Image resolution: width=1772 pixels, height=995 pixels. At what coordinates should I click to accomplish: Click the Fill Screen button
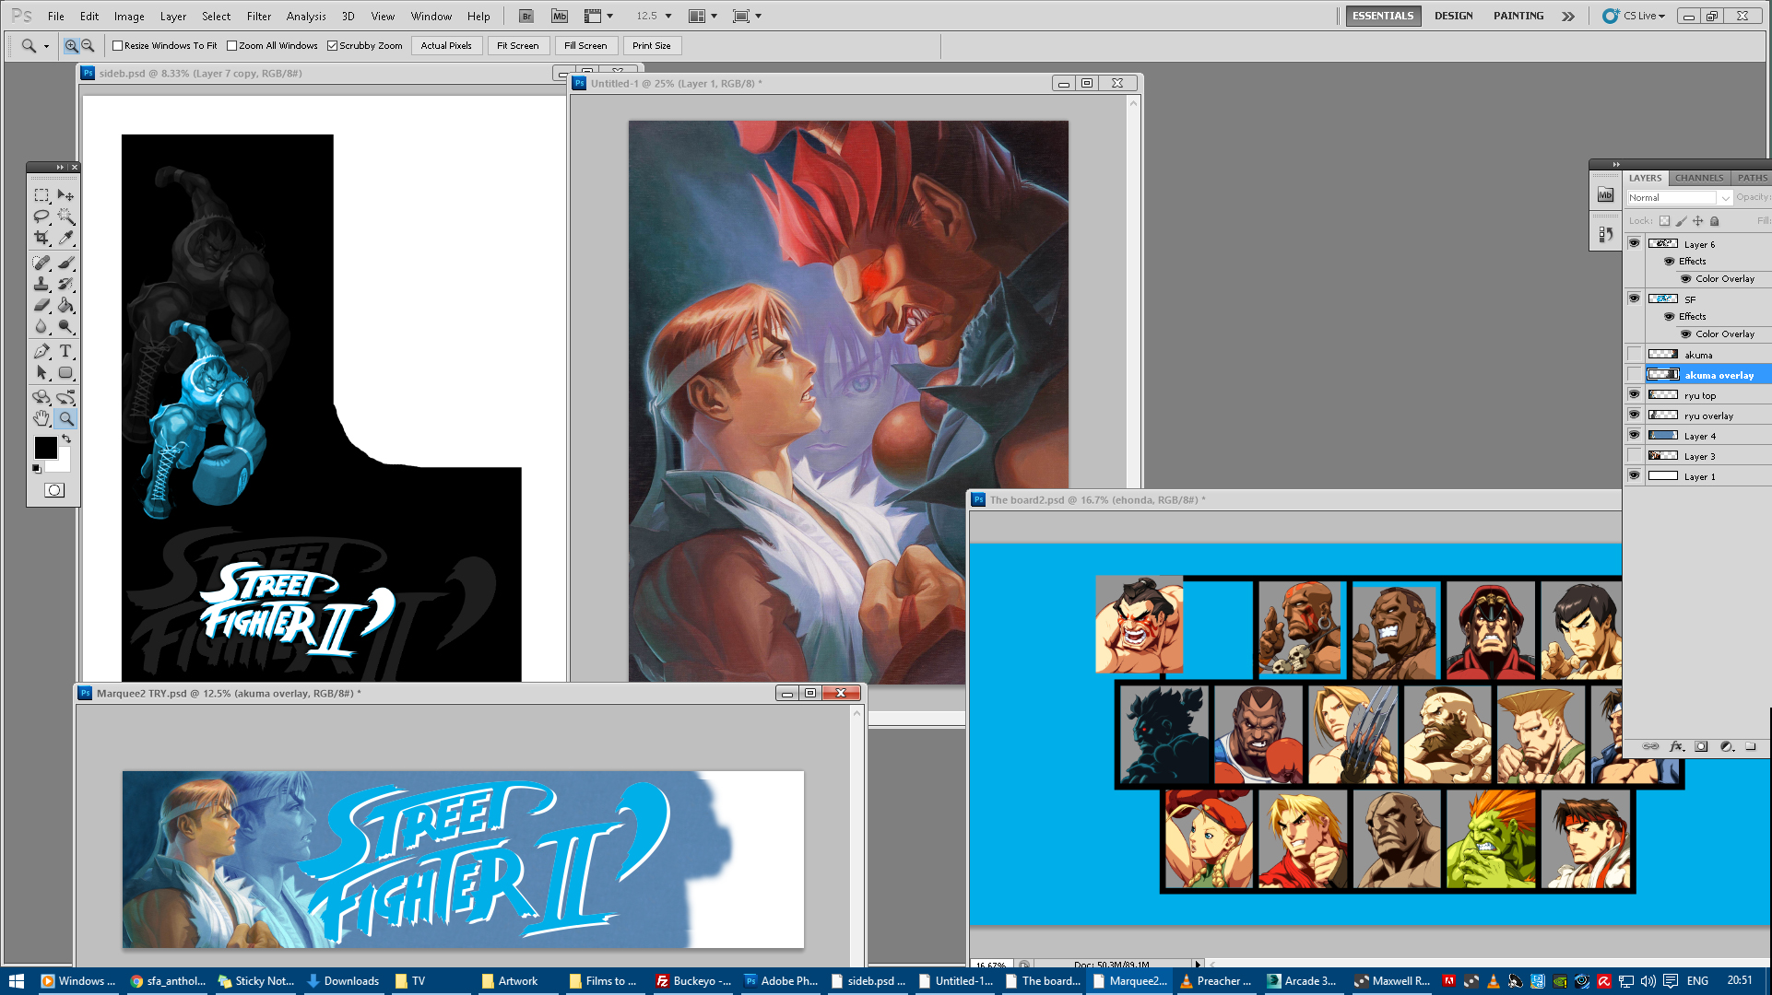[x=585, y=45]
